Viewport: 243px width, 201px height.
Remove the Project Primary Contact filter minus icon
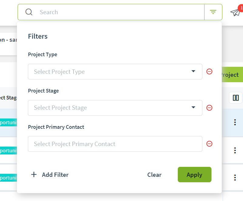pos(209,144)
